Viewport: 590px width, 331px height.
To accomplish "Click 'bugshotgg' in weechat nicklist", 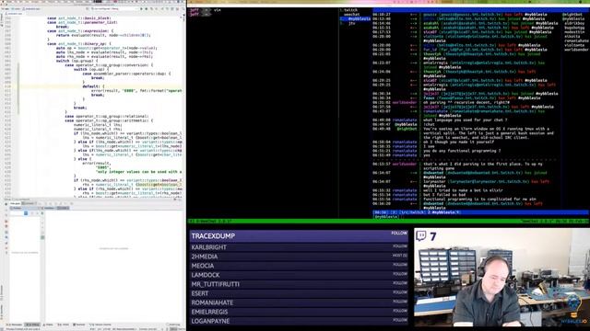I will point(574,28).
